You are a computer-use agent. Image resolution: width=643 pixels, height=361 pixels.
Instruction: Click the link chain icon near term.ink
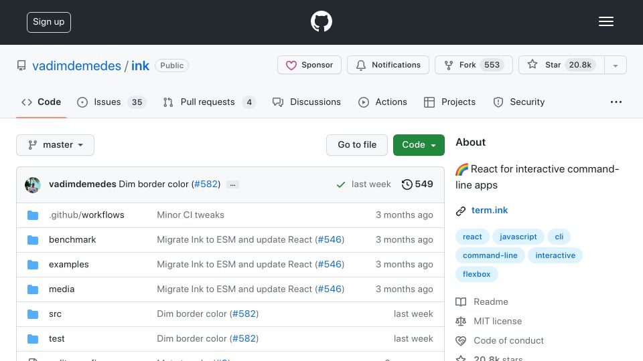pos(461,211)
